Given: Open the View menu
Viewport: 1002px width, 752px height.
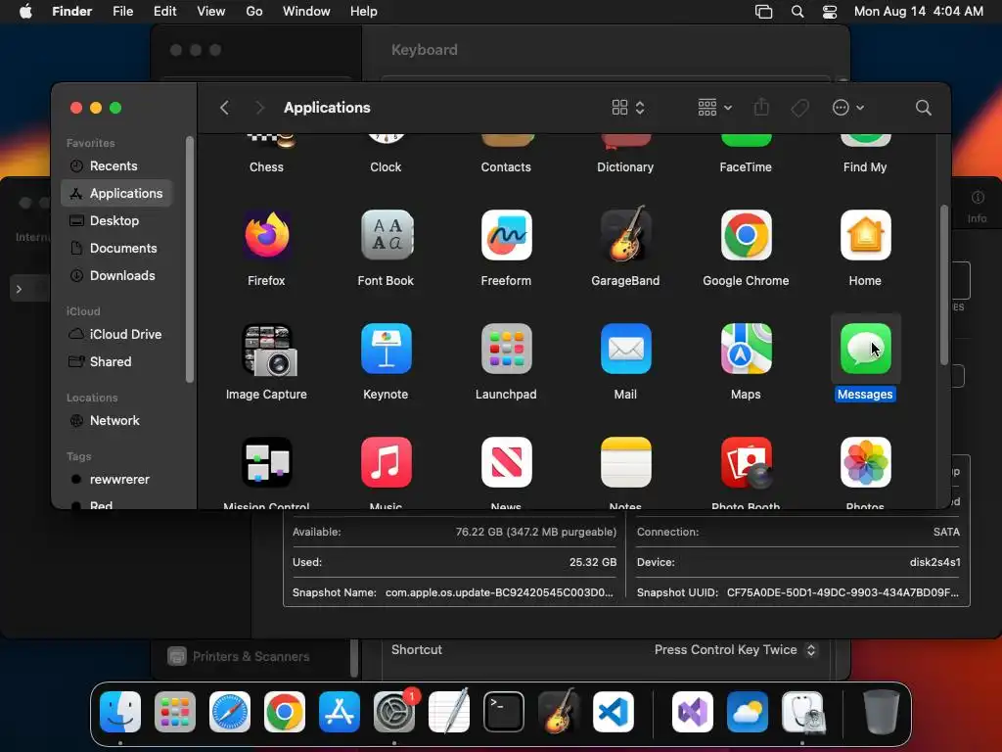Looking at the screenshot, I should 211,12.
